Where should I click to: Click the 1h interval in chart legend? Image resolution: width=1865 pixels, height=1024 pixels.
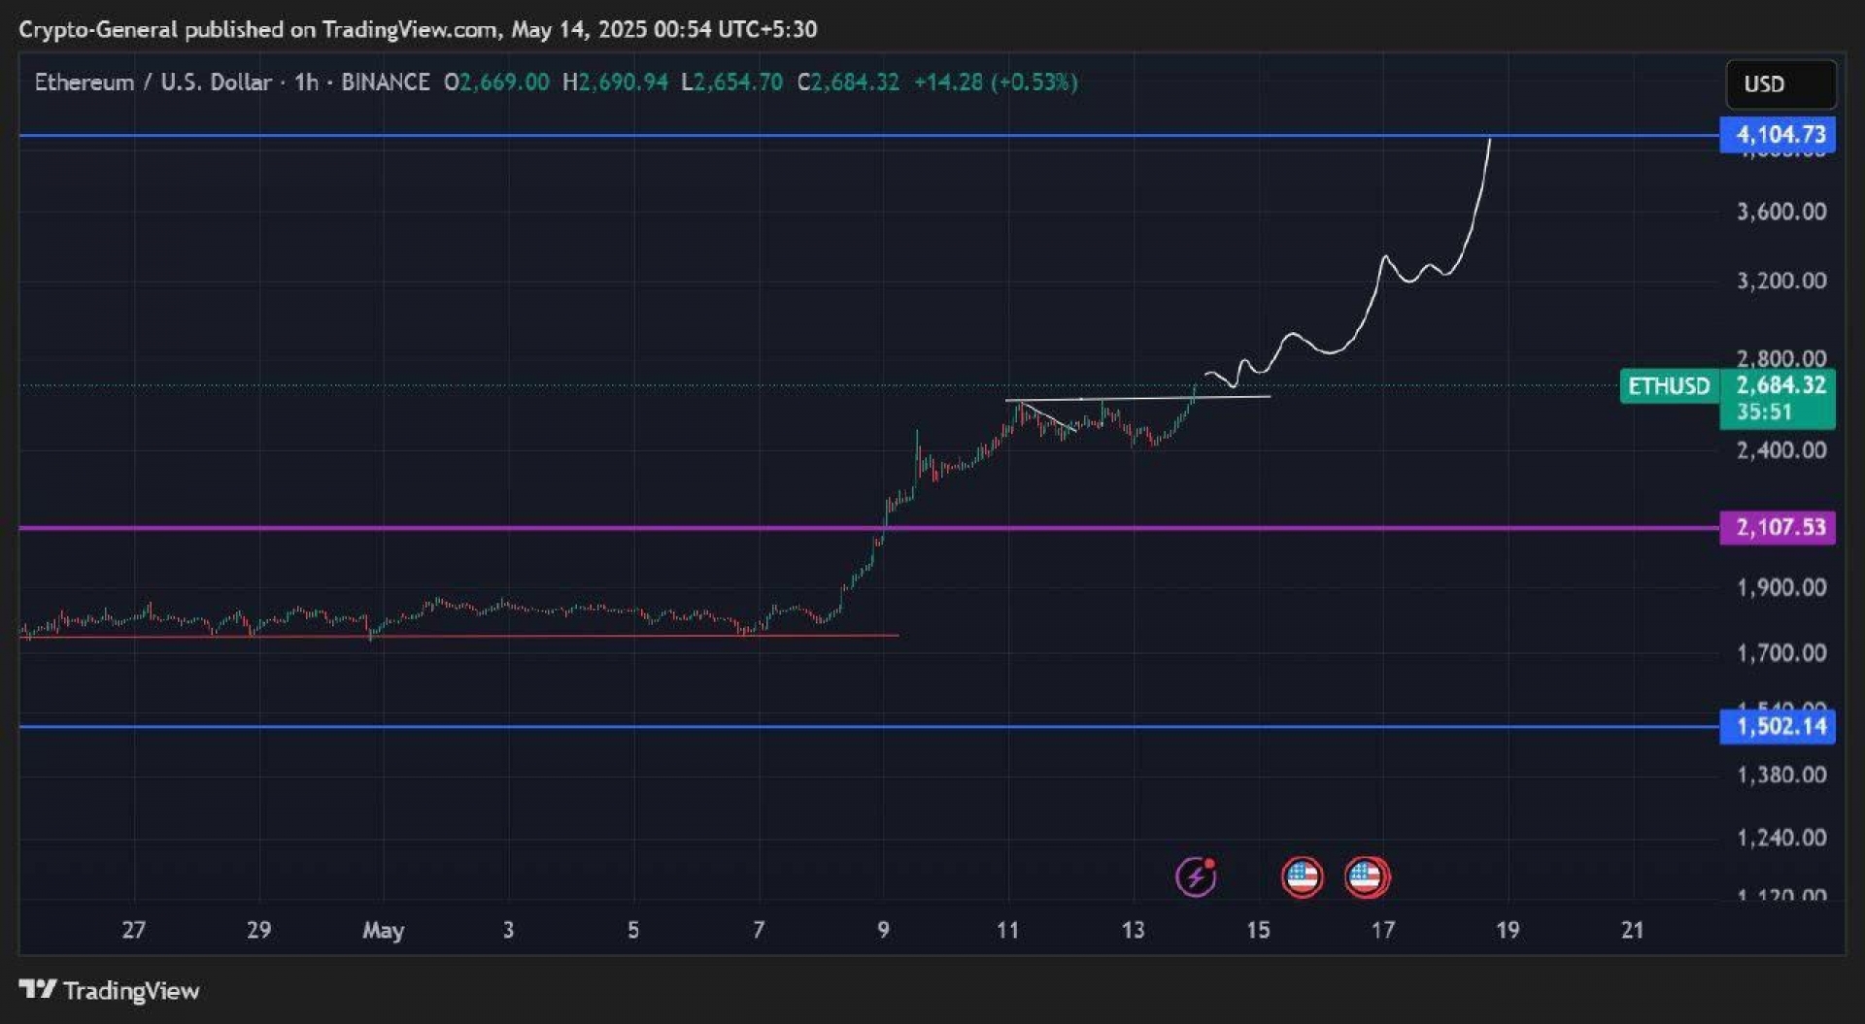pos(306,83)
